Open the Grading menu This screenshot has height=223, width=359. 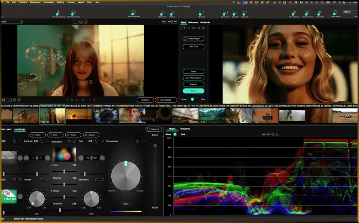tap(60, 2)
